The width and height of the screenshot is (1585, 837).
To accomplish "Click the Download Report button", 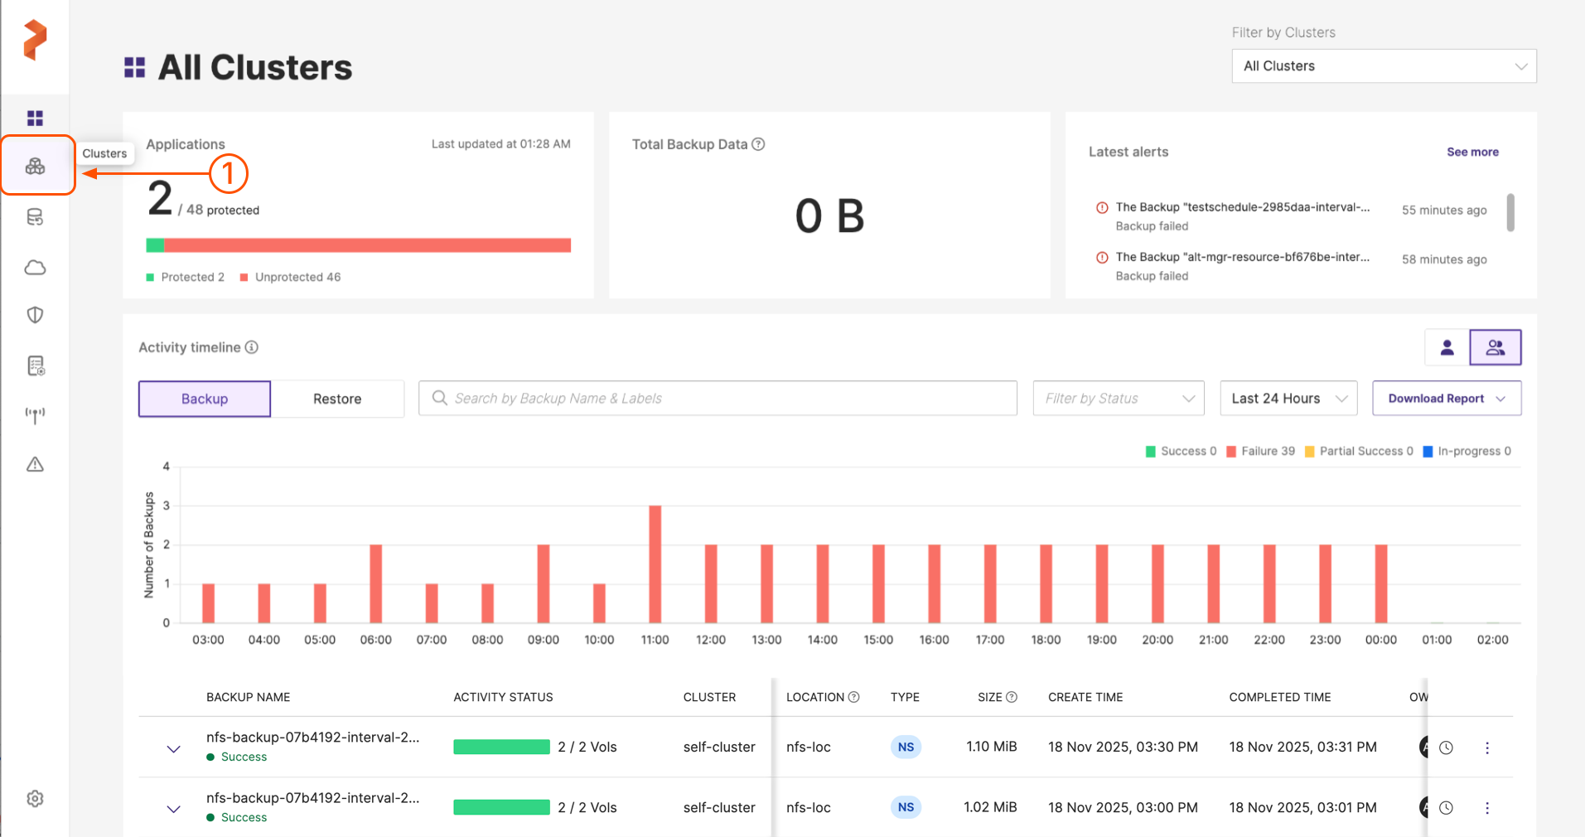I will coord(1446,399).
